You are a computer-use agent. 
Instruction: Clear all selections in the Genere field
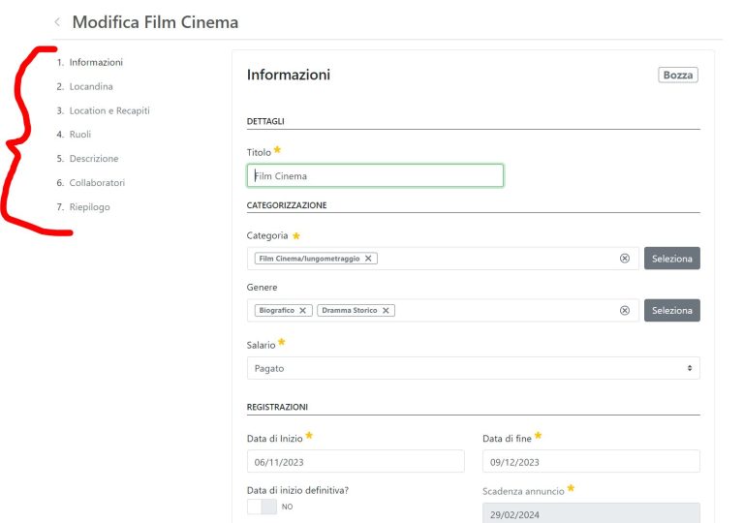[x=625, y=311]
